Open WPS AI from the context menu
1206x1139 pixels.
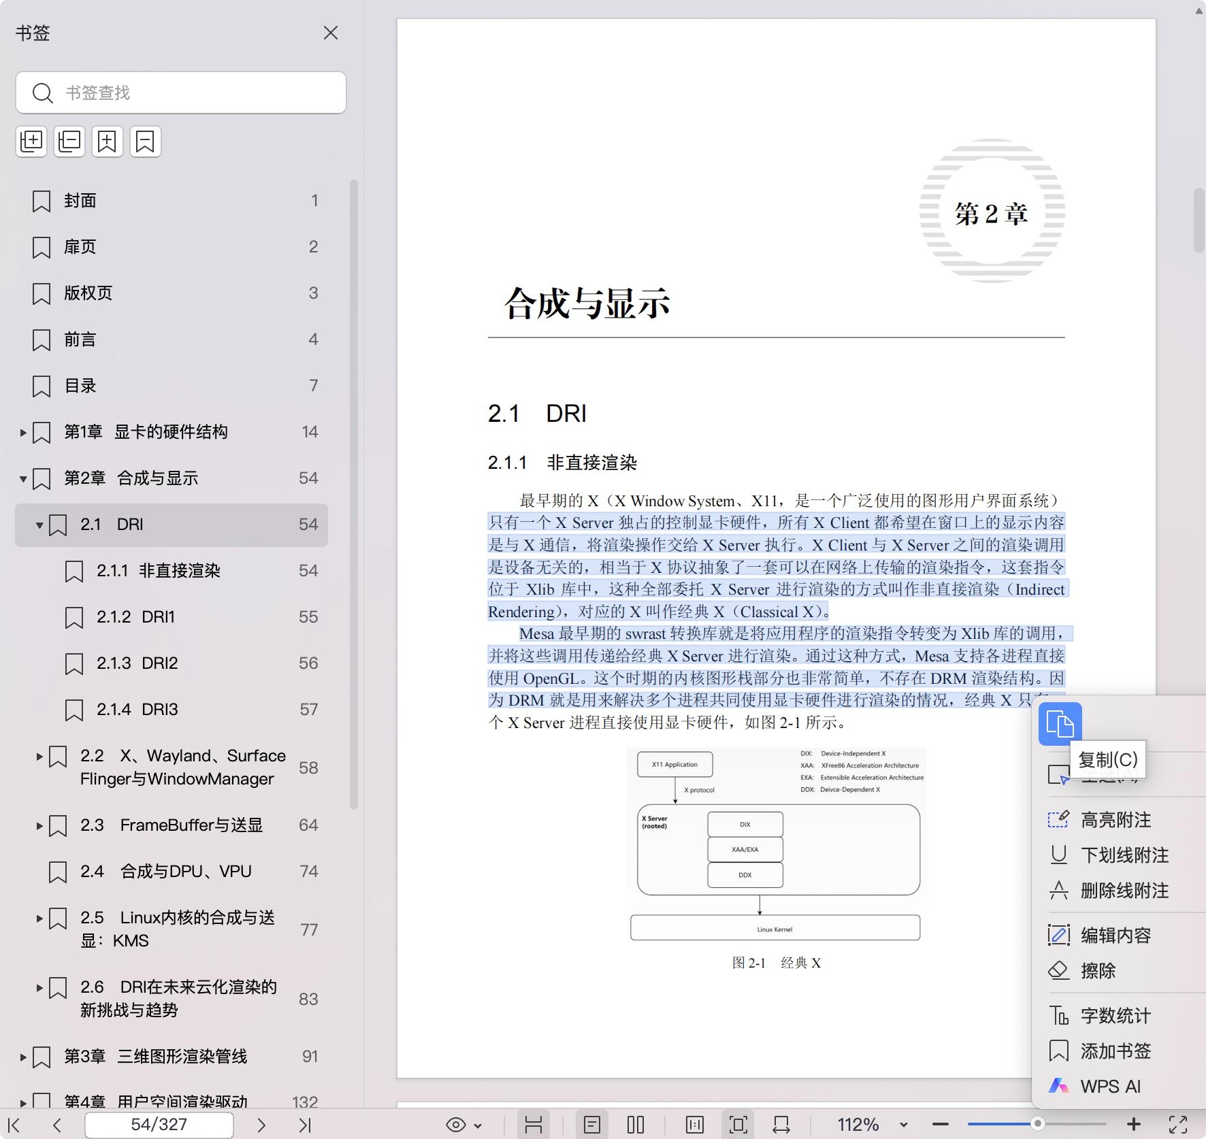coord(1109,1086)
